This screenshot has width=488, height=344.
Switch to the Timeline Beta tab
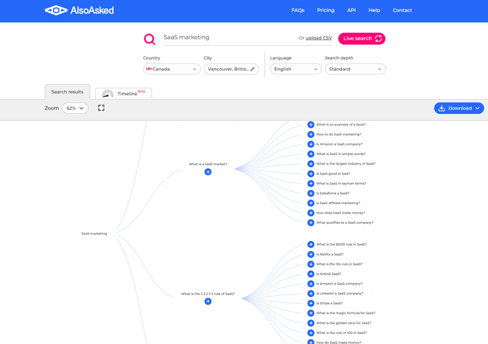coord(124,94)
